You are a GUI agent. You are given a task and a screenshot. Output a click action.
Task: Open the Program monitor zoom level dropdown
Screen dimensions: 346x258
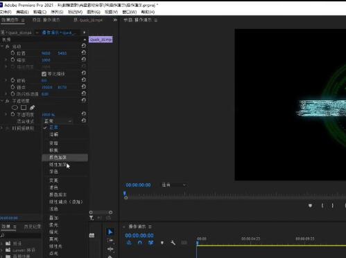(x=173, y=185)
